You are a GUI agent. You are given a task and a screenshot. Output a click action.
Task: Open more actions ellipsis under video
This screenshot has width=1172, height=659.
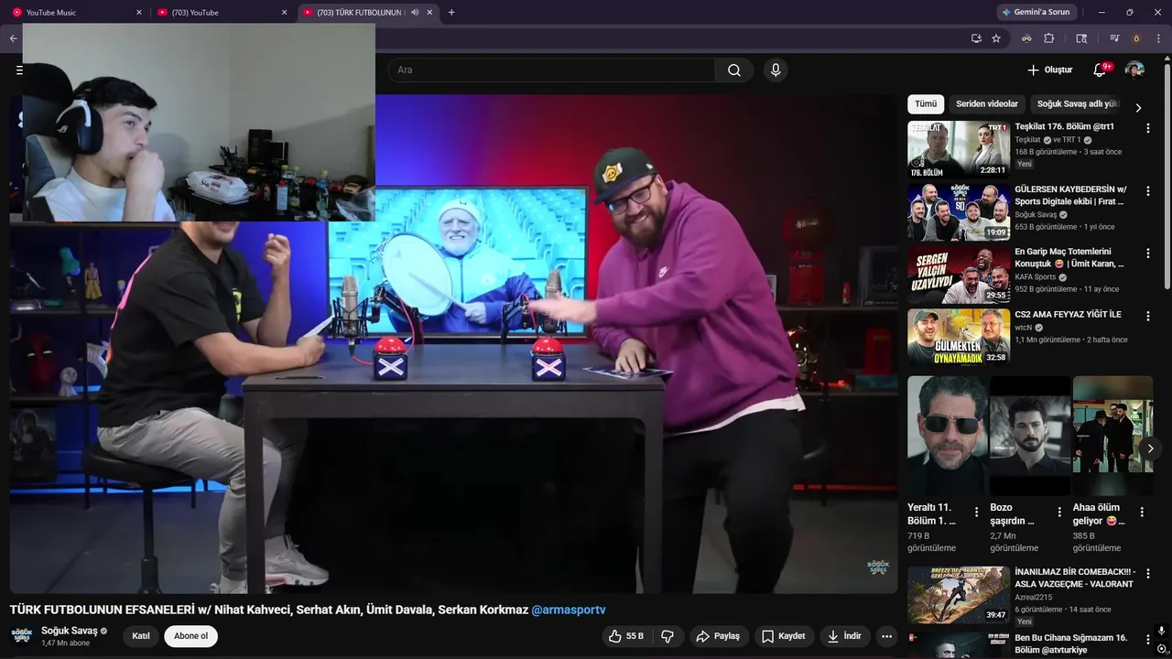pyautogui.click(x=886, y=636)
